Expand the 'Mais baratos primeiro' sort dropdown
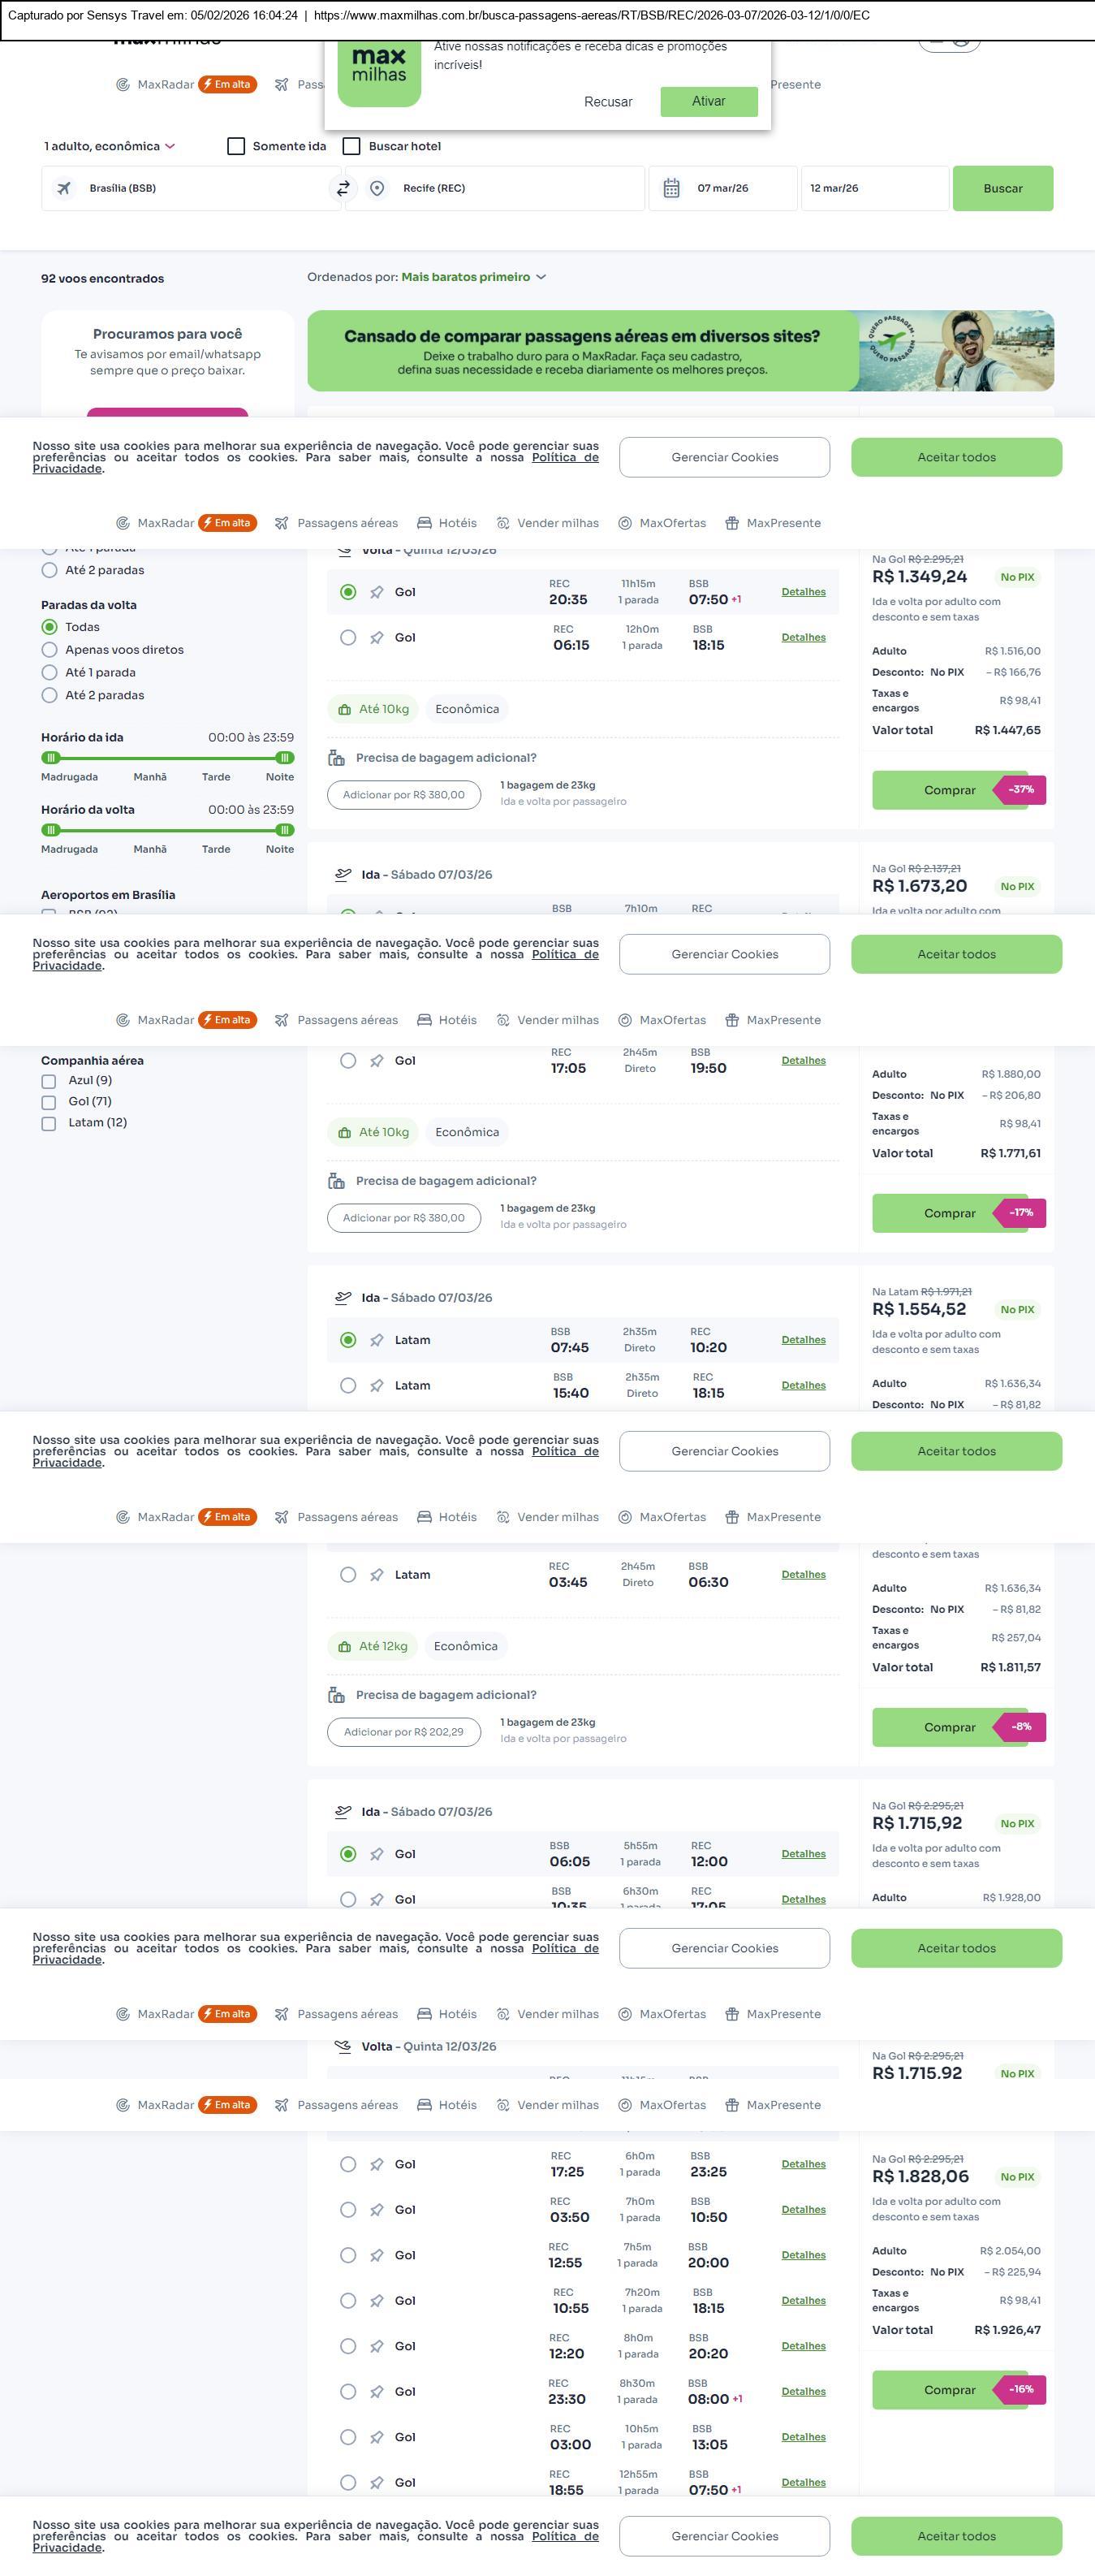 pyautogui.click(x=473, y=277)
